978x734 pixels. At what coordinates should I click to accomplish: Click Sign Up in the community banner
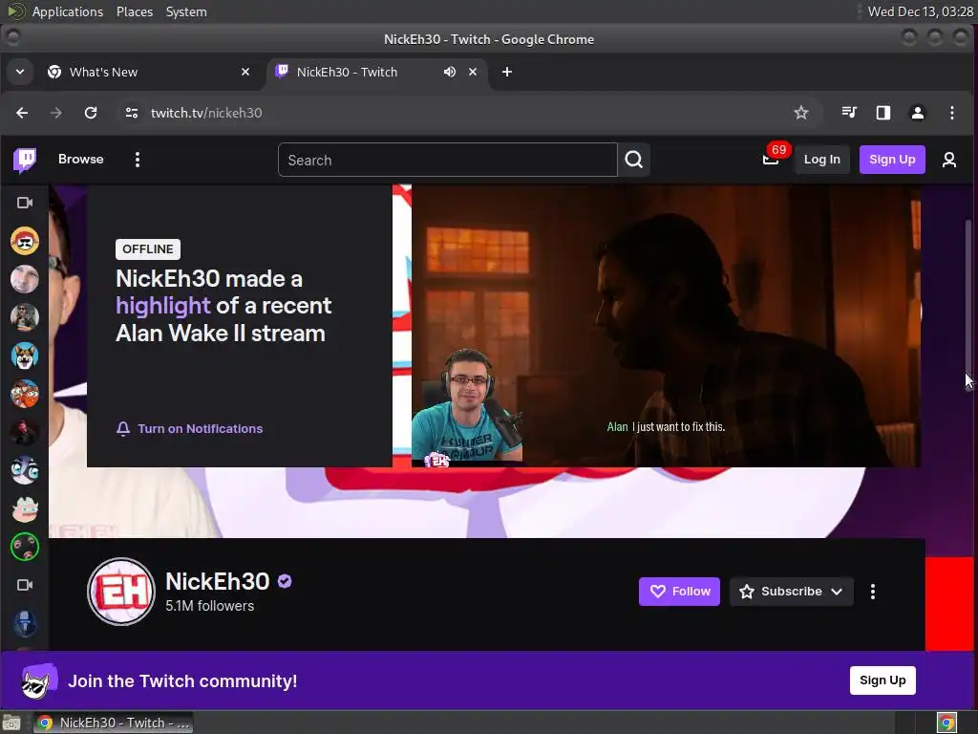click(x=882, y=680)
